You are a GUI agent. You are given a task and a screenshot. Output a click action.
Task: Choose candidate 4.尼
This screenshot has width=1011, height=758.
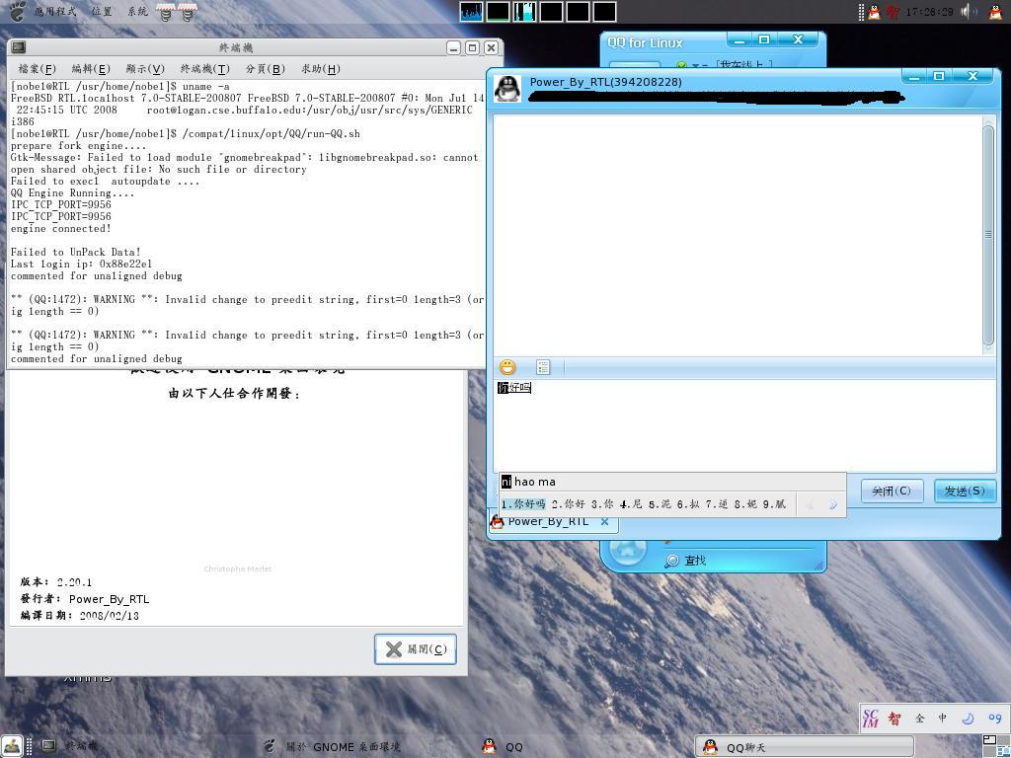coord(631,504)
